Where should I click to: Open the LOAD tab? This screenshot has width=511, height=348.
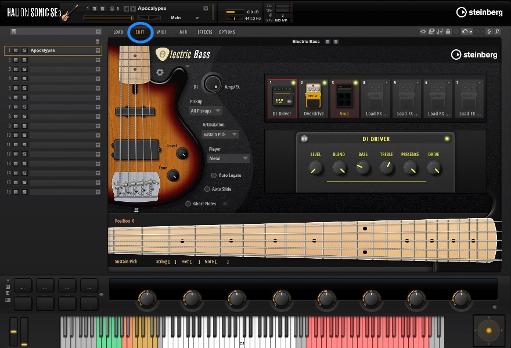[118, 32]
